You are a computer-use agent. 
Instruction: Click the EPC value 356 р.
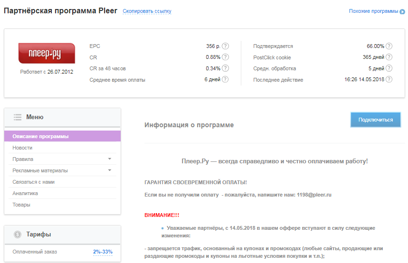point(213,46)
